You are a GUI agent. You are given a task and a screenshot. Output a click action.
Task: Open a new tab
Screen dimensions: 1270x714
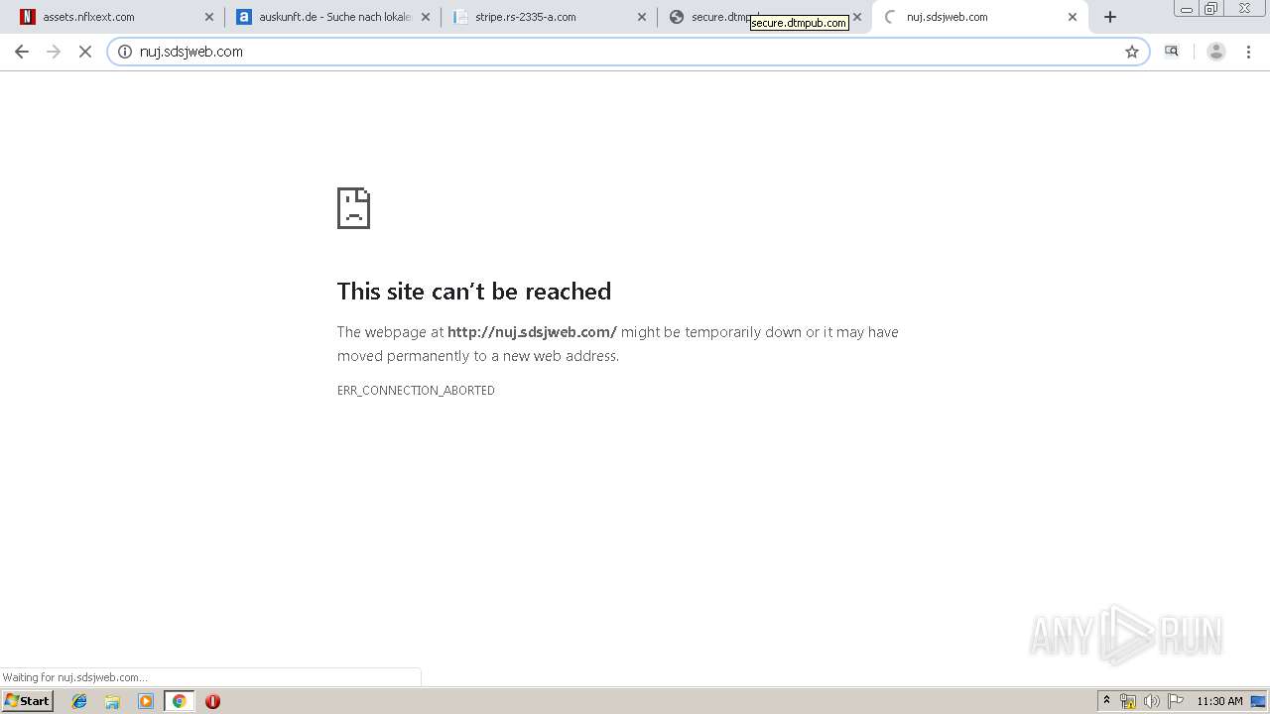pos(1110,17)
